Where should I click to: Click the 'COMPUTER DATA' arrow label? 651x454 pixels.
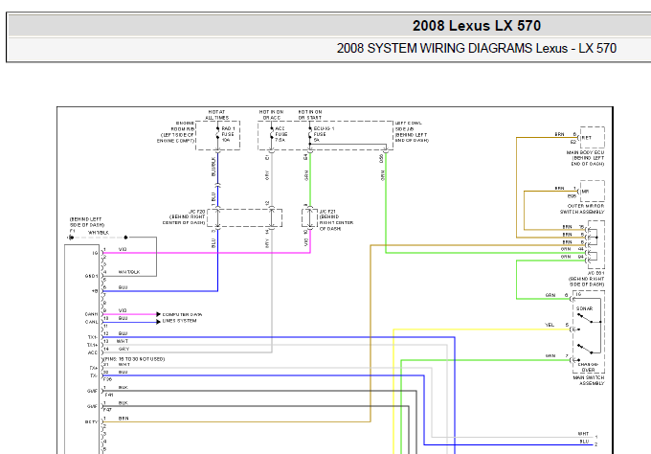click(182, 314)
